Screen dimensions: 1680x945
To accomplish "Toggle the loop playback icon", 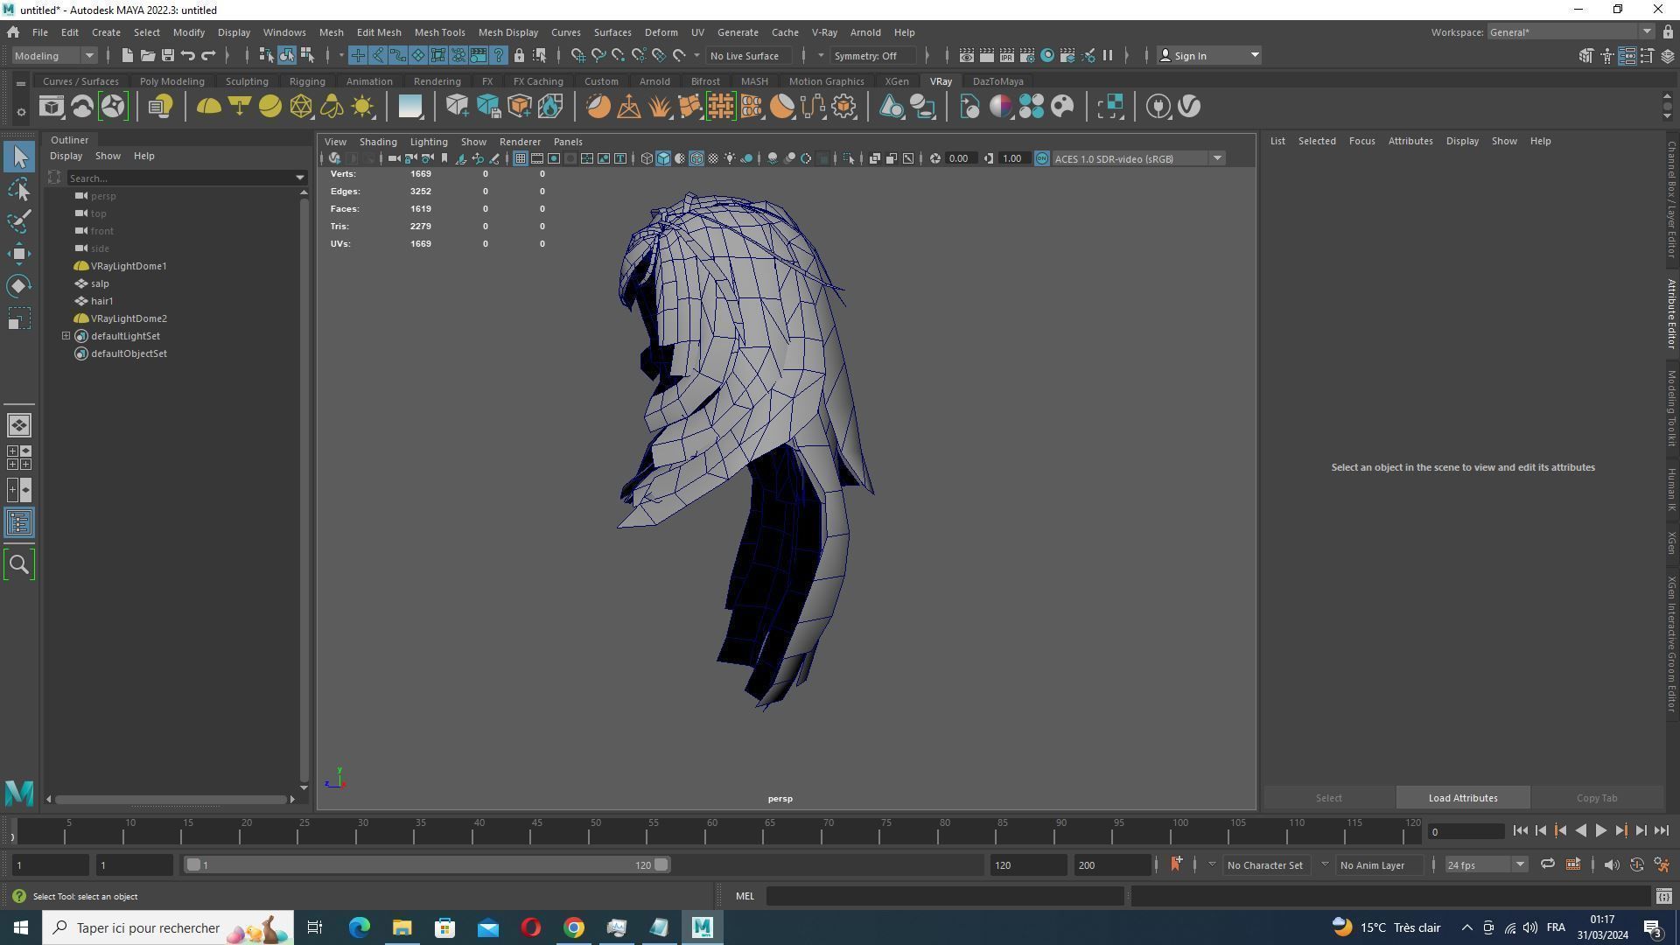I will (1548, 865).
